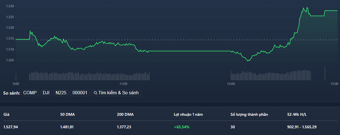Click the 11:00 time axis label
Screen dimensions: 340x135
[123, 84]
